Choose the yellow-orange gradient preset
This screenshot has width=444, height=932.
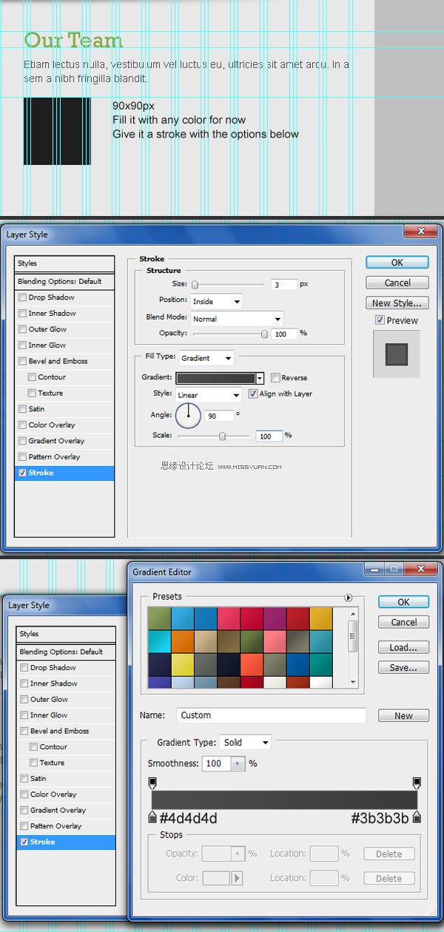click(320, 618)
